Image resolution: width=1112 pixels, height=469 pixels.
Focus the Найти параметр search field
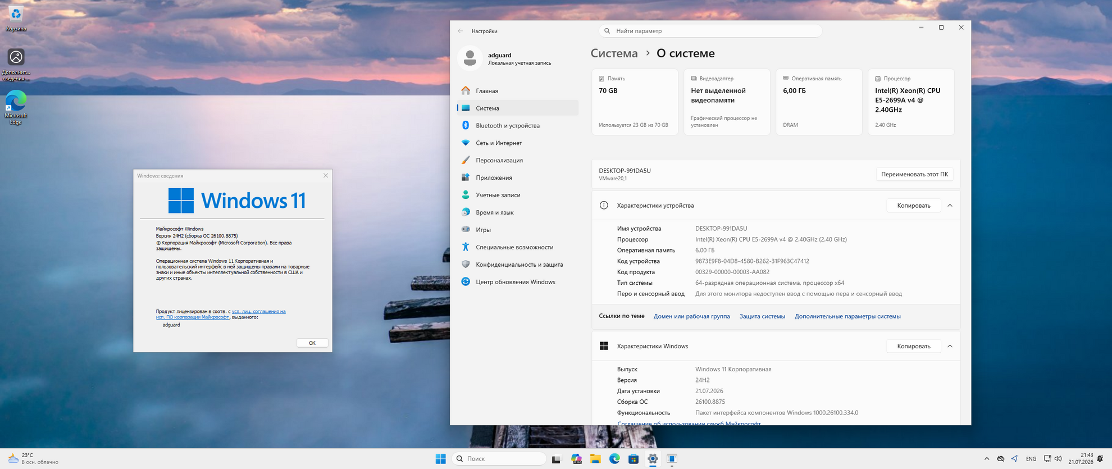pyautogui.click(x=710, y=31)
